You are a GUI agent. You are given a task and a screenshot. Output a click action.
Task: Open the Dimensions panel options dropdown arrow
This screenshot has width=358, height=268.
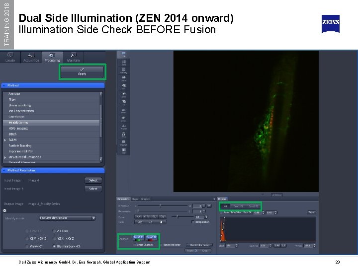214,199
